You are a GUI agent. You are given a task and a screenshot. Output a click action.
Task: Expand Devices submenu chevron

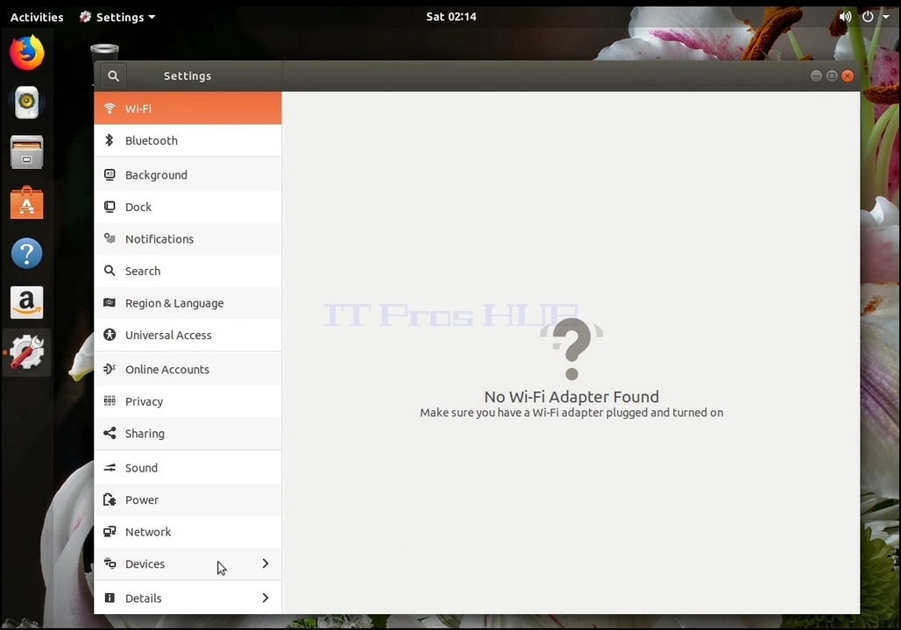(x=266, y=563)
